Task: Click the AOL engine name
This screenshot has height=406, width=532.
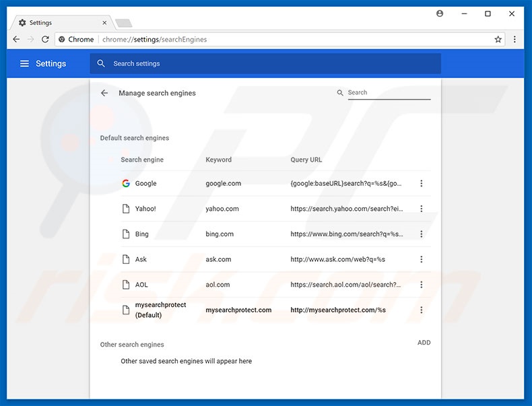Action: pos(141,285)
